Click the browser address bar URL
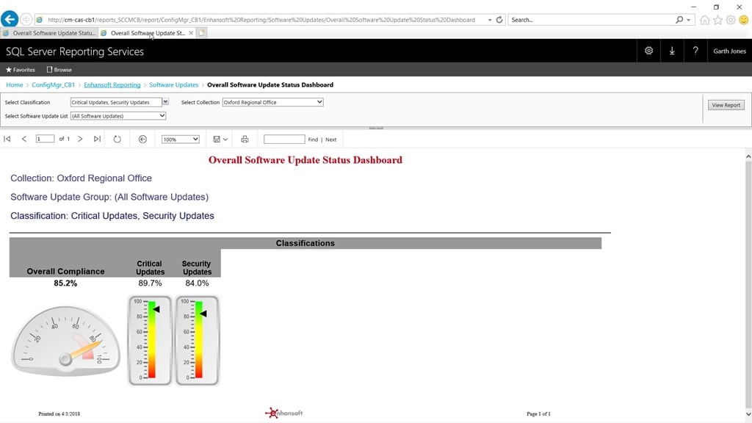The width and height of the screenshot is (752, 423). point(261,20)
